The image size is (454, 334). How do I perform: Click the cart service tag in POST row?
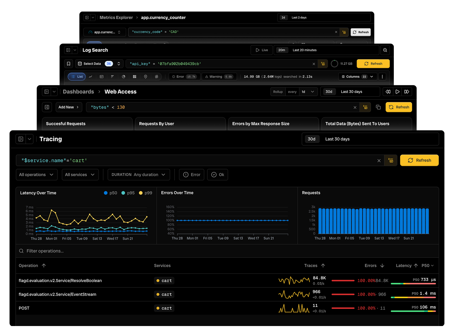tap(164, 308)
